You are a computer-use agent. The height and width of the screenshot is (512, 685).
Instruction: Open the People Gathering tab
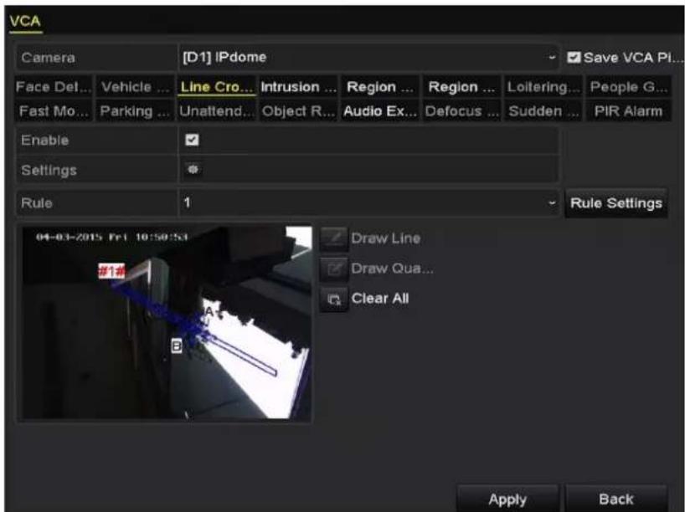coord(628,87)
